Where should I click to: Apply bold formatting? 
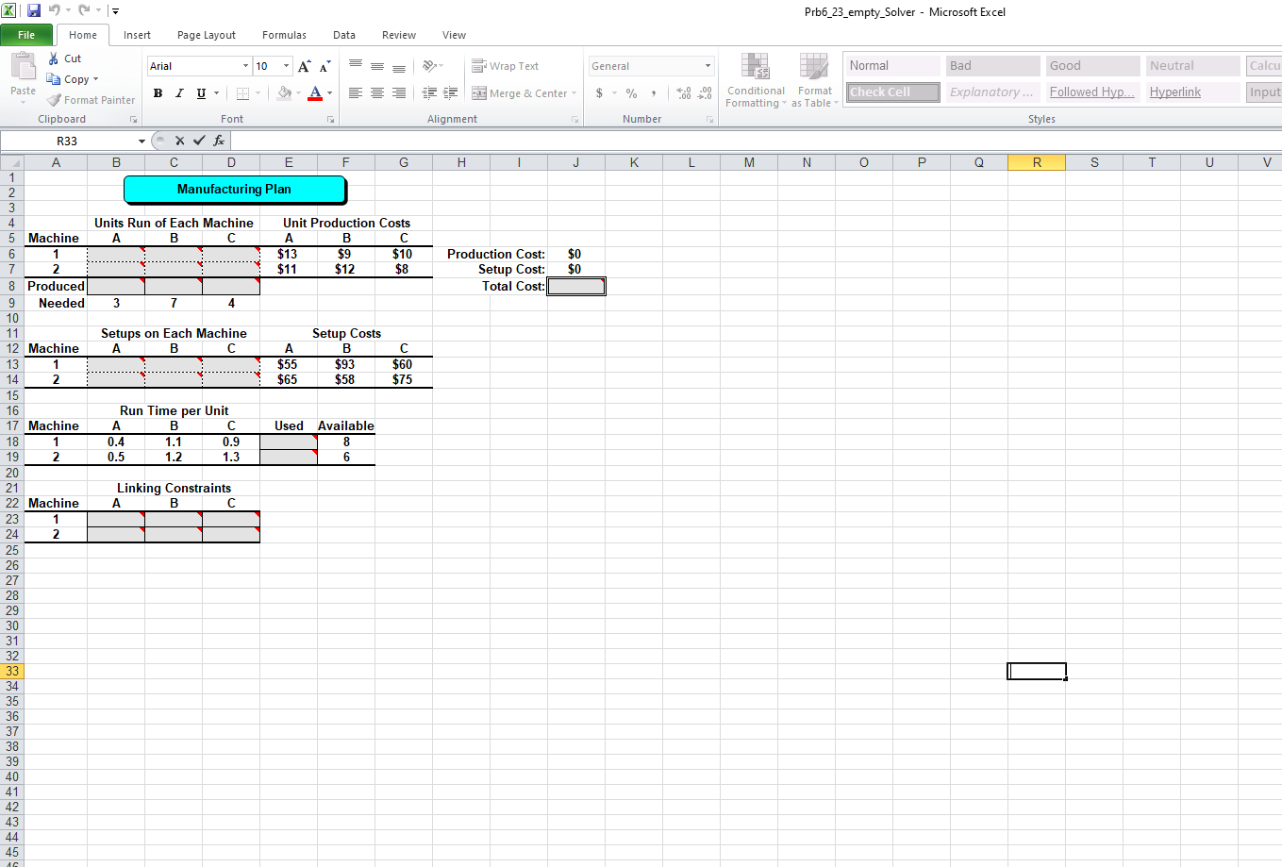(158, 93)
